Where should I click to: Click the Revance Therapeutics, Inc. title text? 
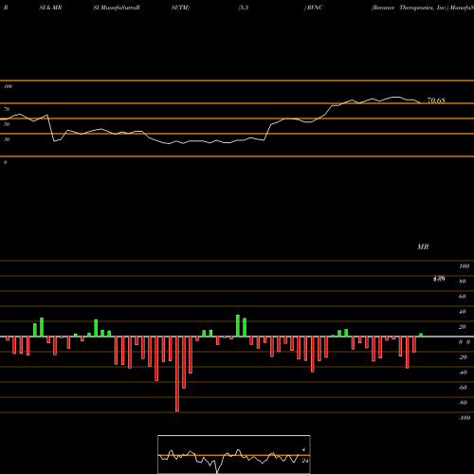[410, 8]
